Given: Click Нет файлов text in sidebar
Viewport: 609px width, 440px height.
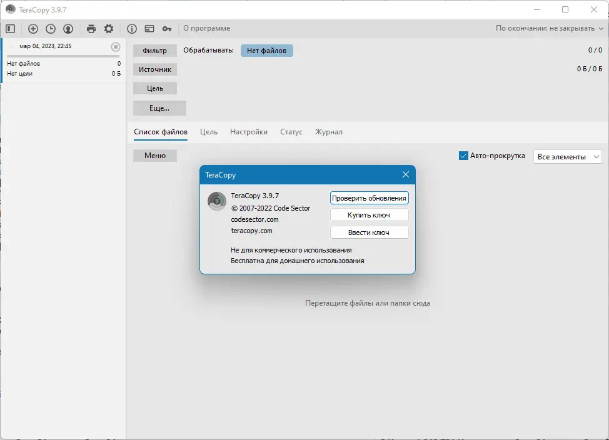Looking at the screenshot, I should click(23, 64).
